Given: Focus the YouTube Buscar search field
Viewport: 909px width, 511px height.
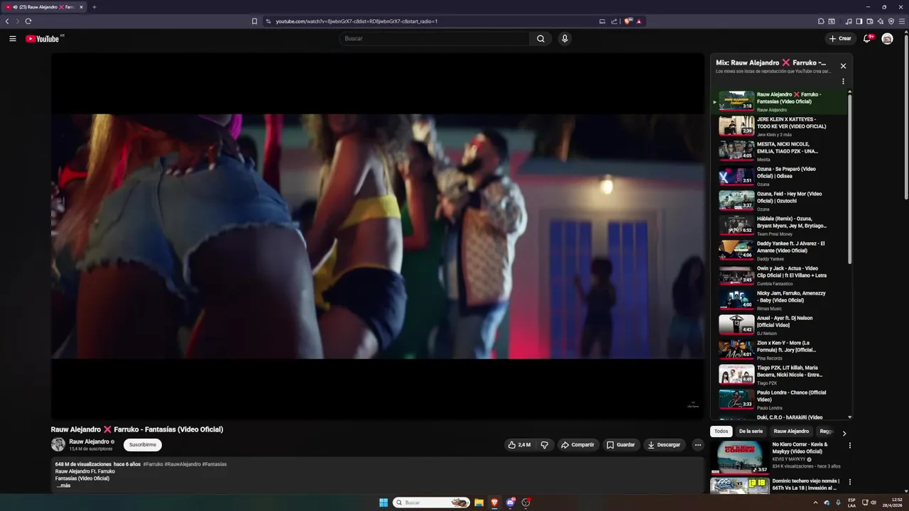Looking at the screenshot, I should point(435,38).
